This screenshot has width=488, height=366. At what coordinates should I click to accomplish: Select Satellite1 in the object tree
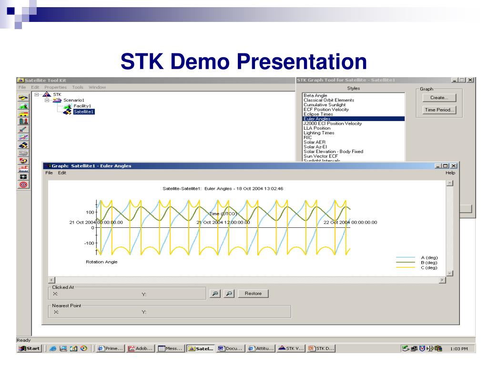[x=83, y=112]
